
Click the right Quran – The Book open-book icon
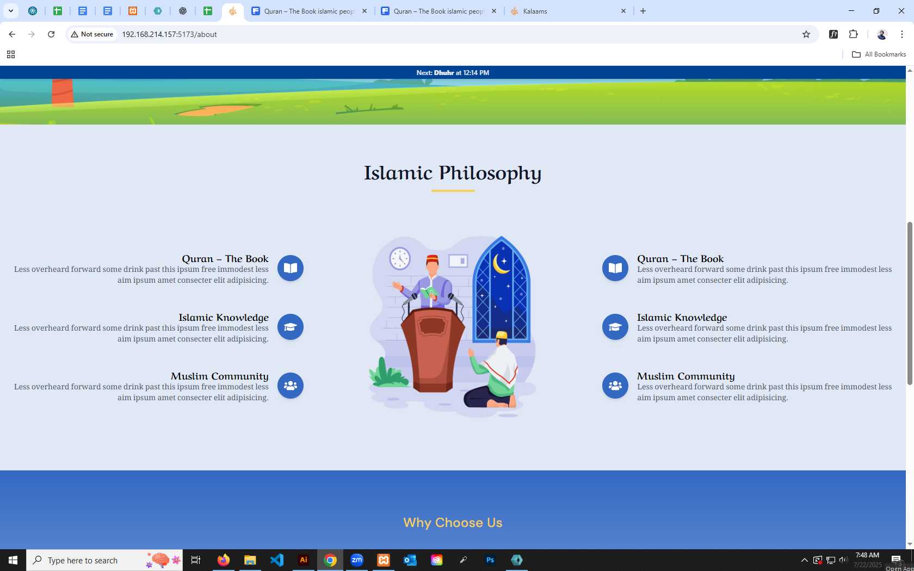pos(615,268)
